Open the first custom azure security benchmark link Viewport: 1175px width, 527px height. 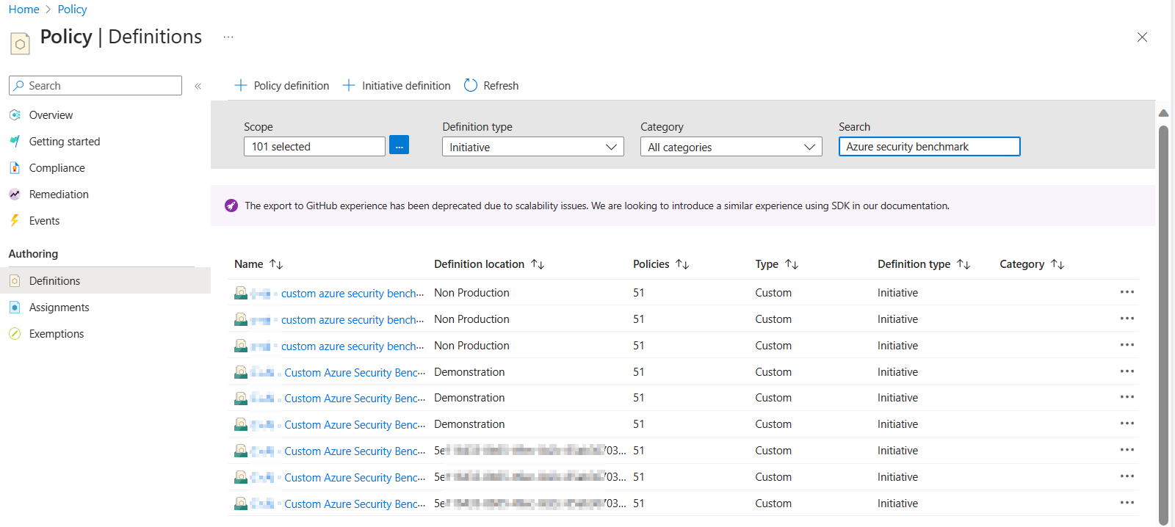pyautogui.click(x=352, y=294)
